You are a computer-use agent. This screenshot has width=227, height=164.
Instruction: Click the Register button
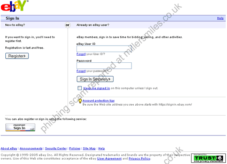[x=17, y=56]
